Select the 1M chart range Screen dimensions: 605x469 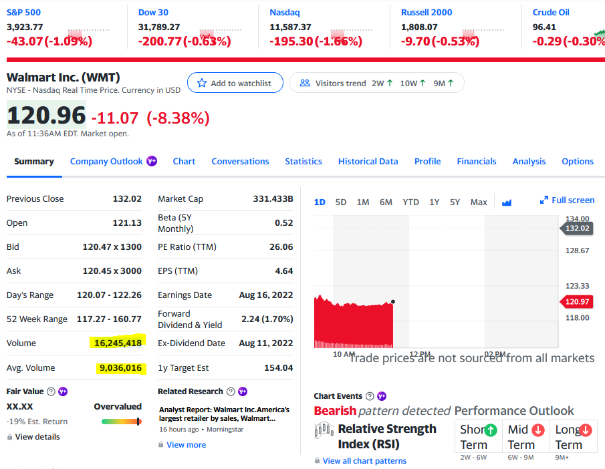pos(363,202)
